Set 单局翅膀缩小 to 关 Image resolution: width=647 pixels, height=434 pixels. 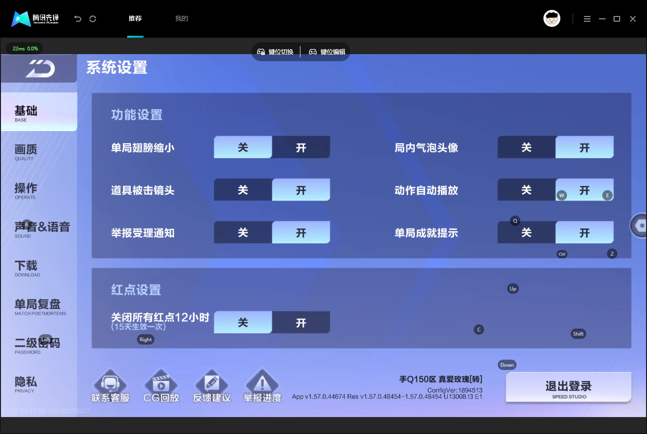coord(243,147)
